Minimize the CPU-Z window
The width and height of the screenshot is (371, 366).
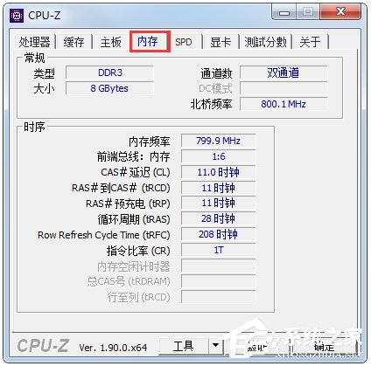[x=284, y=12]
